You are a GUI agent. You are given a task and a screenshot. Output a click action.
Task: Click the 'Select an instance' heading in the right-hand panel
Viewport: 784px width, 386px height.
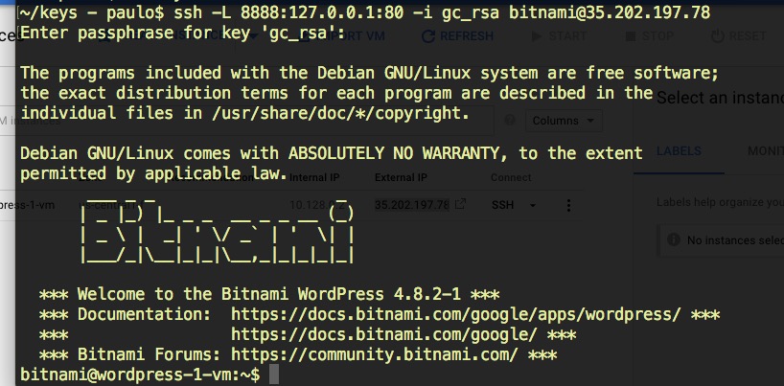[720, 98]
